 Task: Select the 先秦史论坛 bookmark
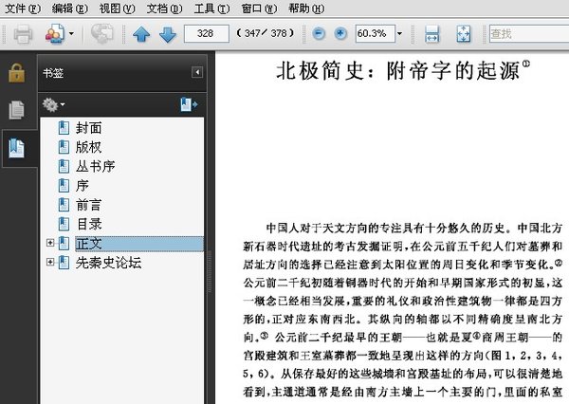pos(108,263)
